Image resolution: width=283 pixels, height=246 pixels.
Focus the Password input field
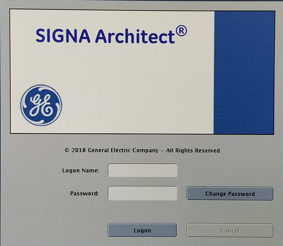tap(143, 193)
